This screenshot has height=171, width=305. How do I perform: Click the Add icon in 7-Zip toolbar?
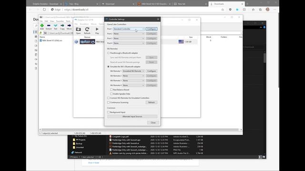coord(42,26)
